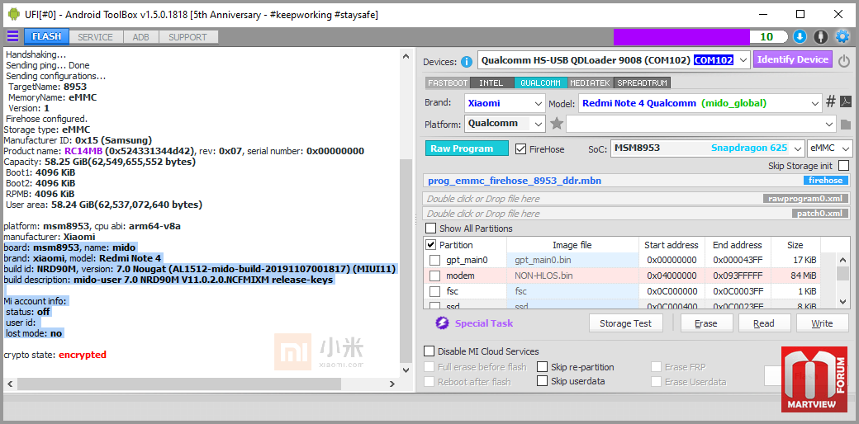The image size is (859, 424).
Task: Check the gpt_main0 partition checkbox
Action: [x=434, y=260]
